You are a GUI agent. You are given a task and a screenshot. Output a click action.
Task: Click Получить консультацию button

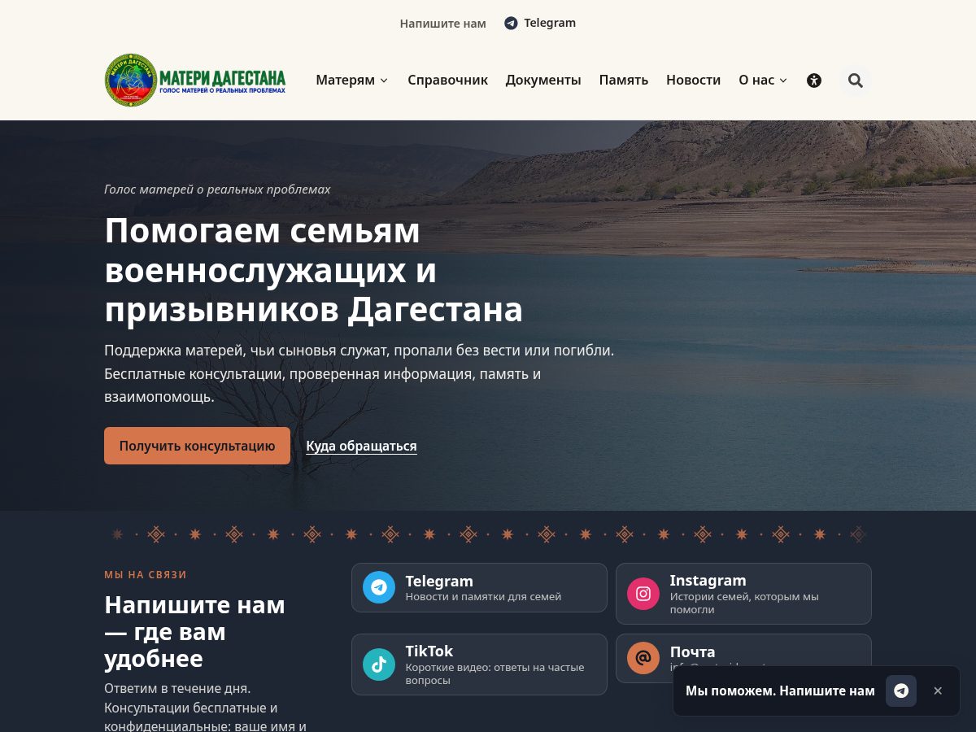[197, 446]
